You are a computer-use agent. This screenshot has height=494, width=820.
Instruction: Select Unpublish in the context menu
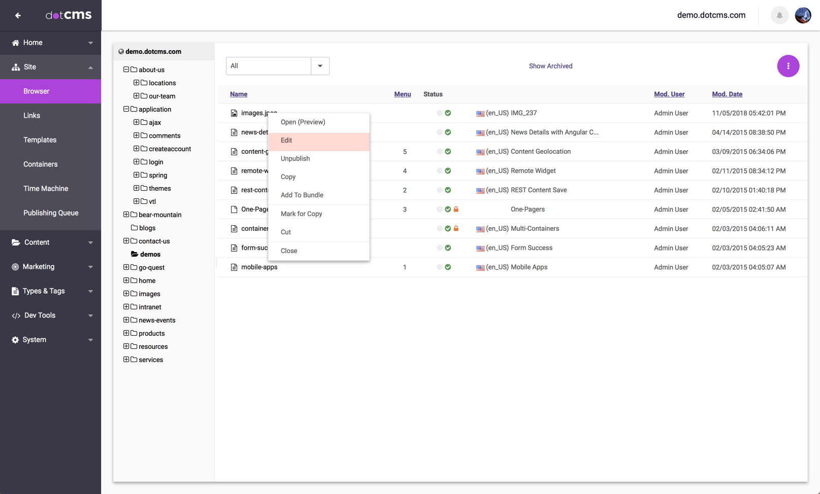coord(295,159)
